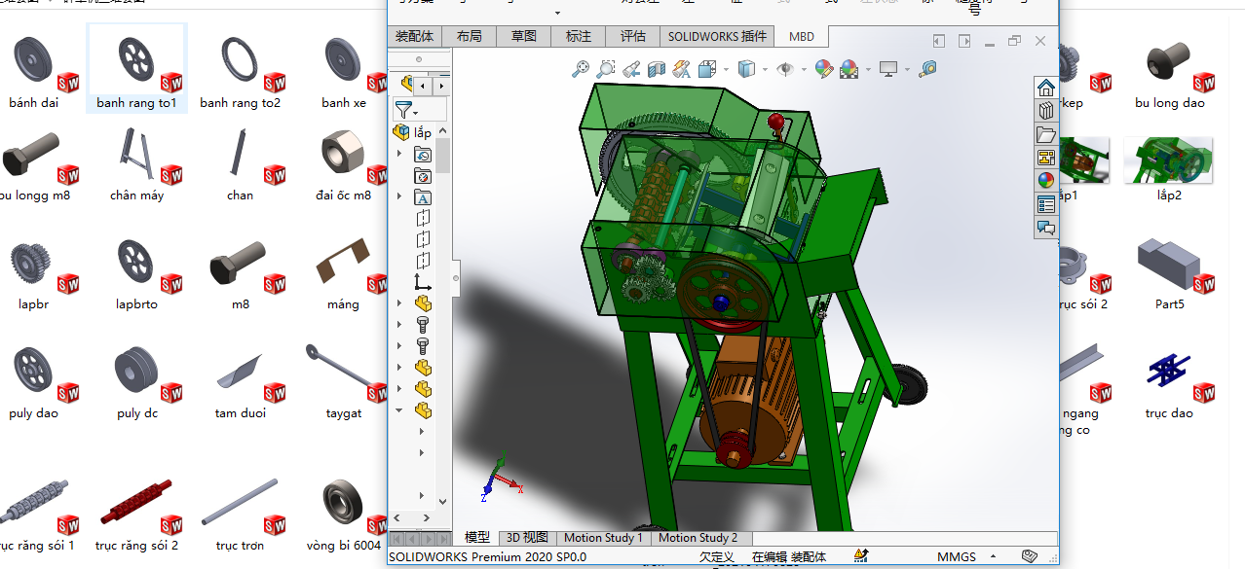The height and width of the screenshot is (569, 1245).
Task: Switch to the SOLIDWORKS 插件 tab
Action: click(717, 36)
